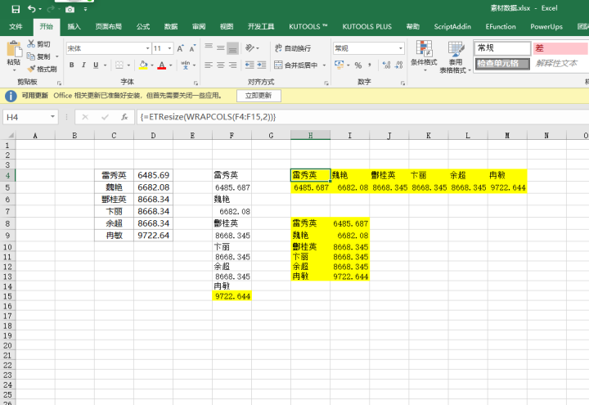The height and width of the screenshot is (405, 589).
Task: Toggle bottom align button
Action: pyautogui.click(x=233, y=48)
